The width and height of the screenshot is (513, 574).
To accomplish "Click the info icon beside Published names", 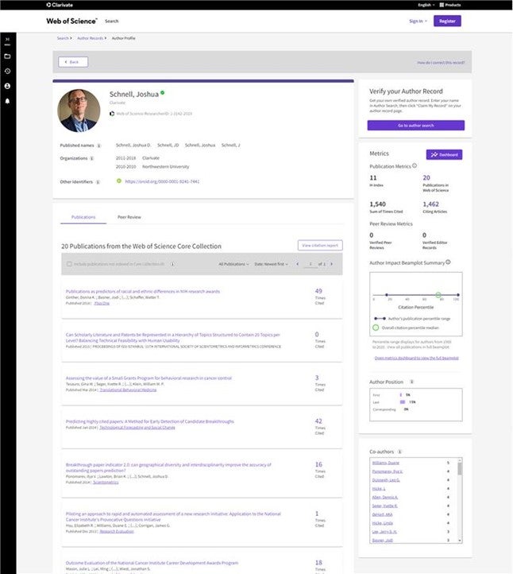I will point(98,146).
